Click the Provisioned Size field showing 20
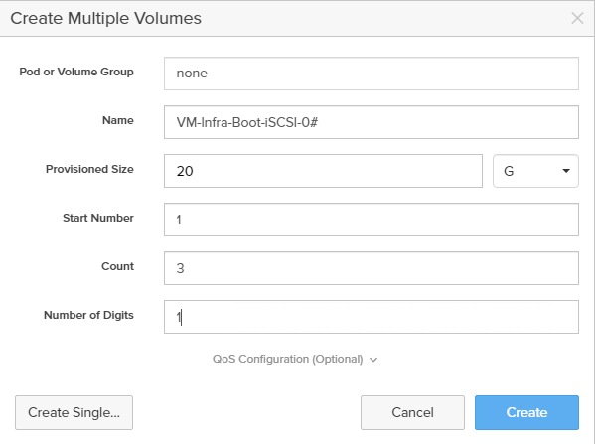This screenshot has height=444, width=595. (323, 171)
